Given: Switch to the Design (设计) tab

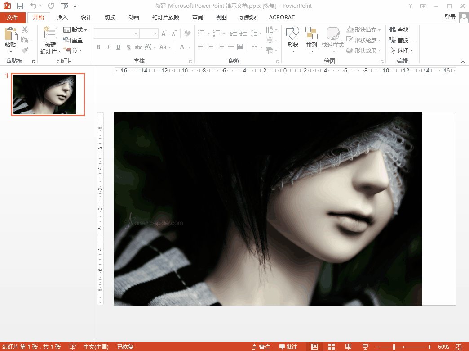Looking at the screenshot, I should 86,18.
